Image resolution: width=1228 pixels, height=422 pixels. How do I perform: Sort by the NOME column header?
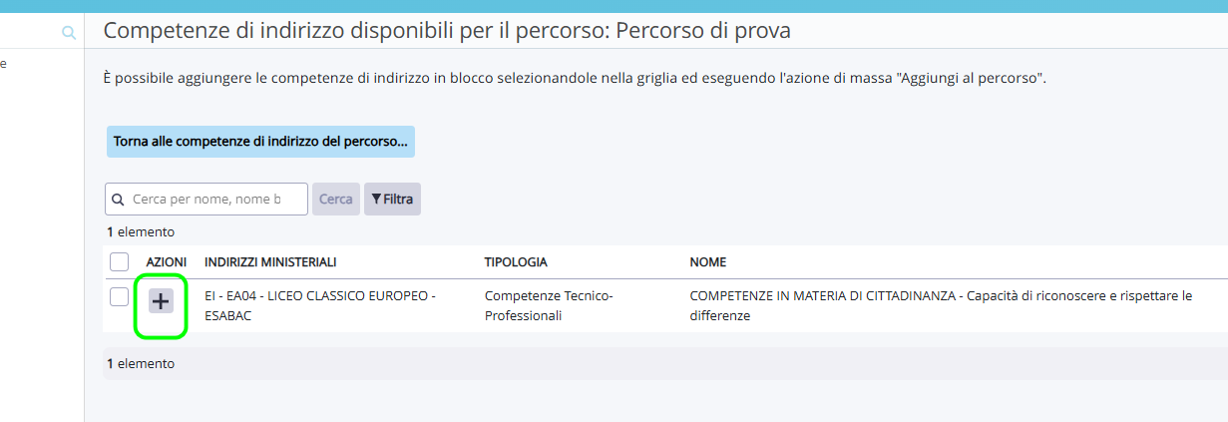(x=708, y=262)
